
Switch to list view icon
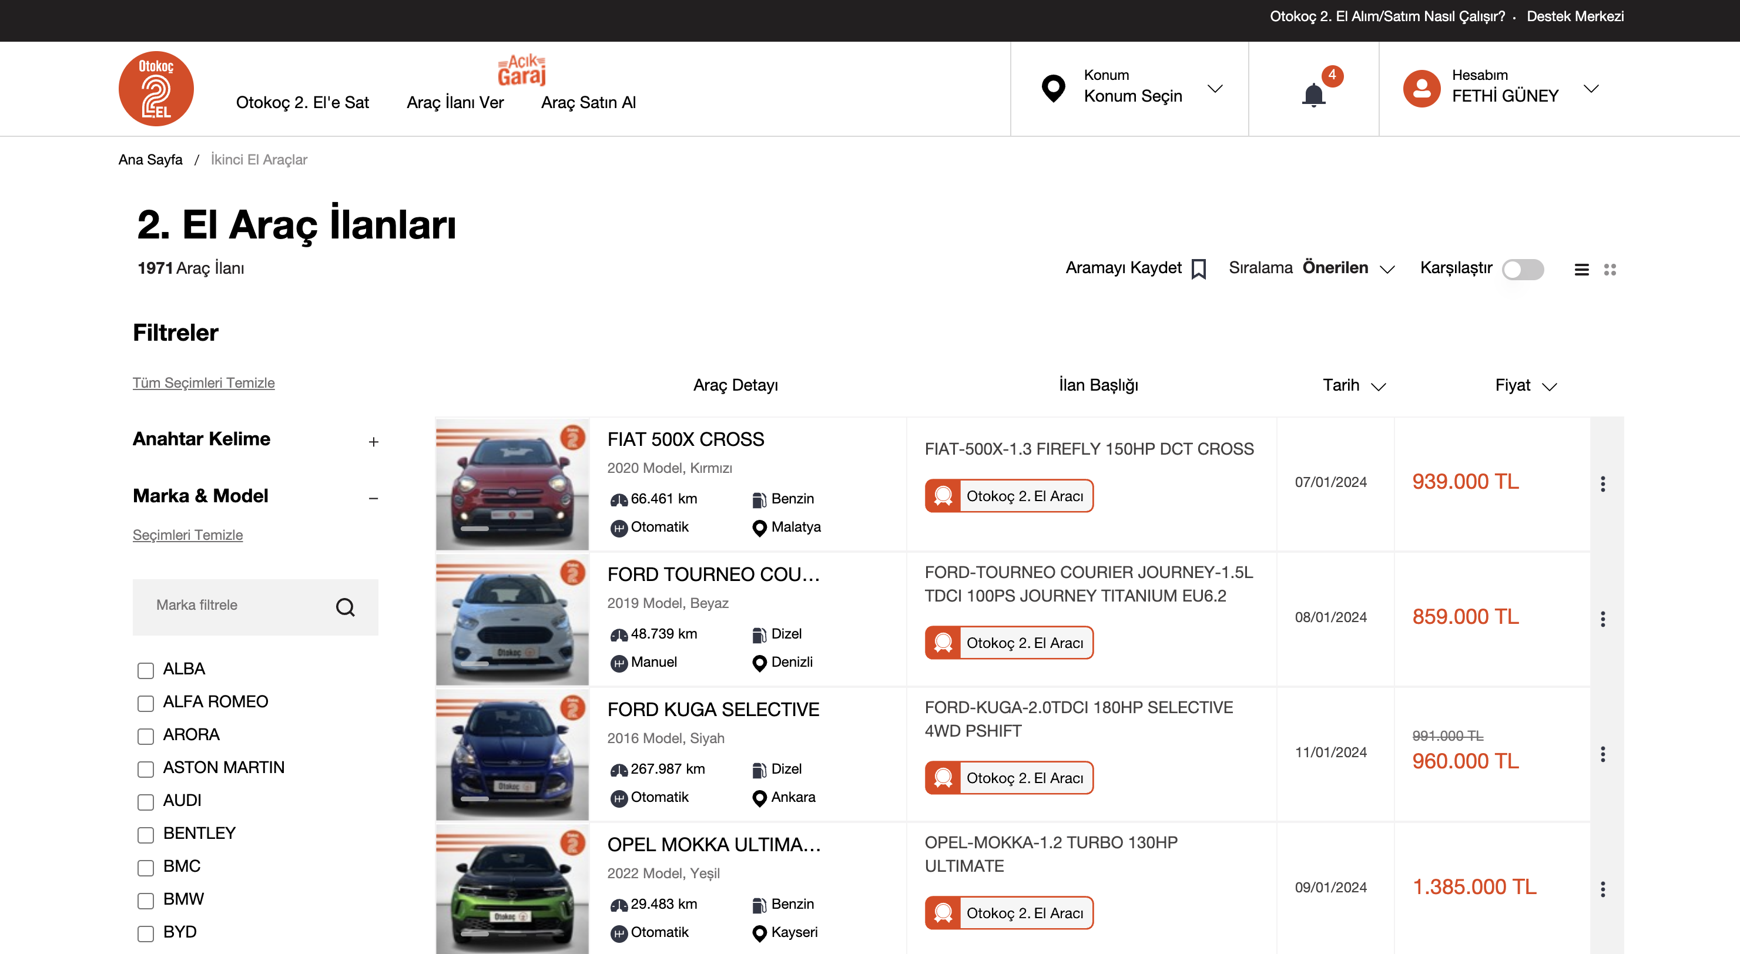tap(1581, 270)
